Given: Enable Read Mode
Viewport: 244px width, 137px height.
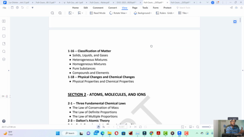Looking at the screenshot, I should click(98, 13).
